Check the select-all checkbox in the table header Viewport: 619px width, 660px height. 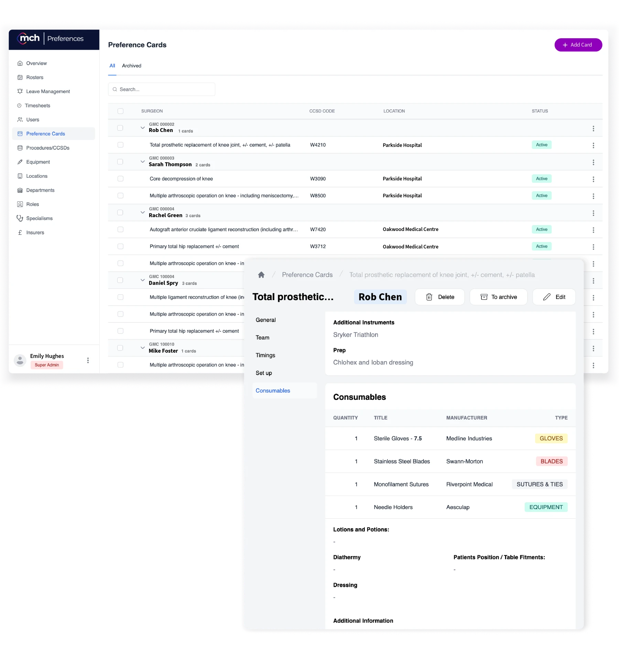[120, 111]
